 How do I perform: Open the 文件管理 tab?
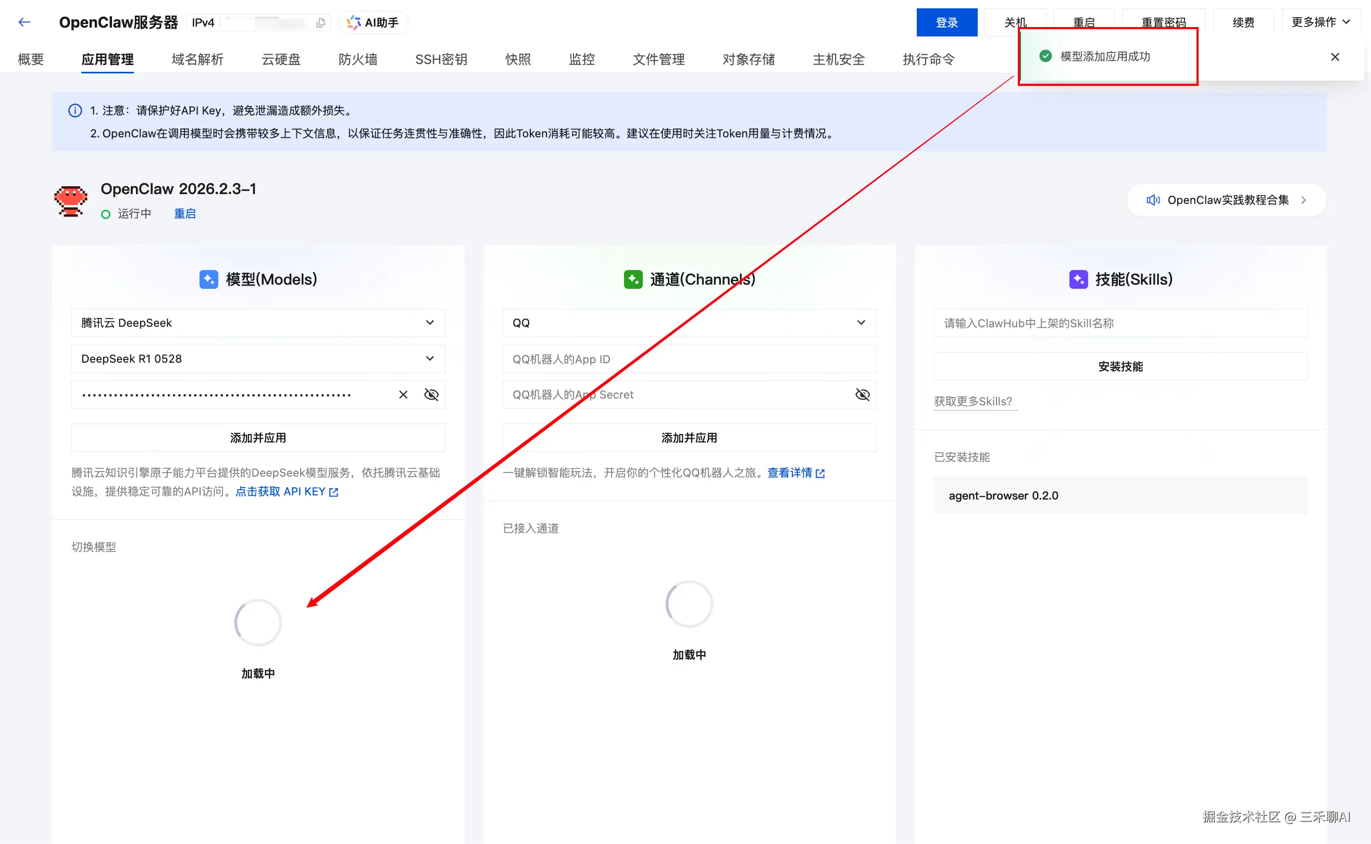point(658,59)
